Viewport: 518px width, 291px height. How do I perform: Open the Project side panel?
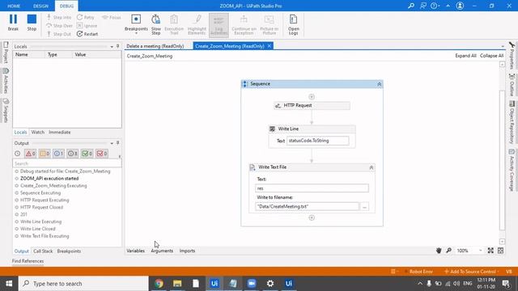click(6, 52)
